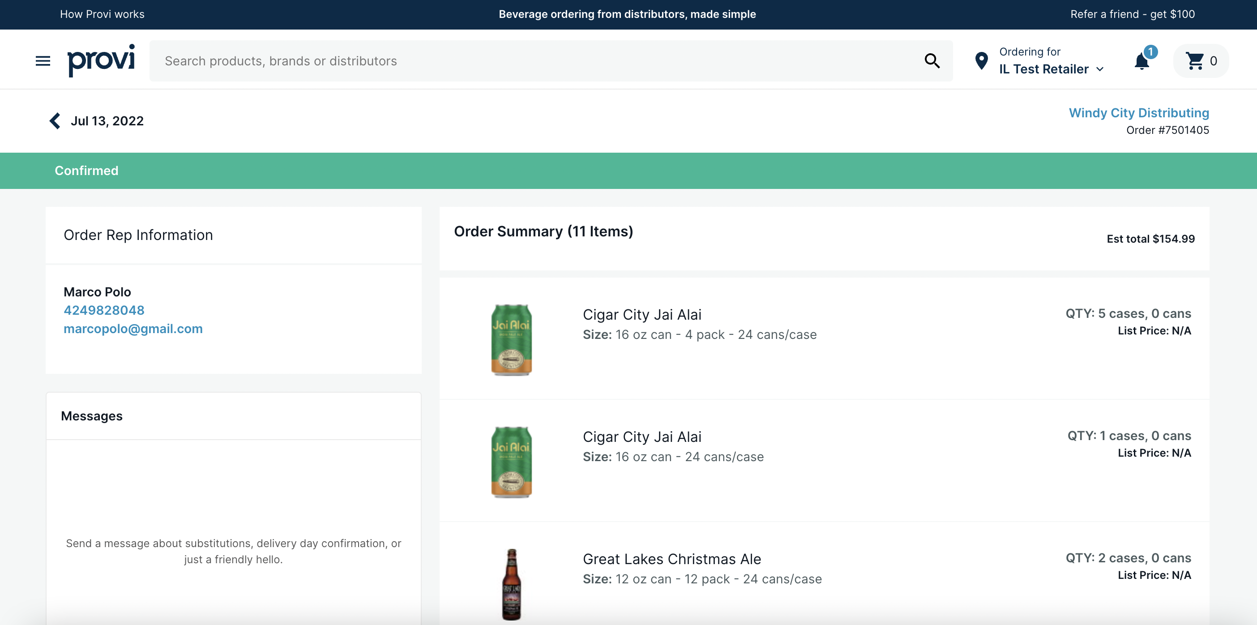Click Great Lakes Christmas Ale title
This screenshot has width=1257, height=625.
click(x=672, y=559)
